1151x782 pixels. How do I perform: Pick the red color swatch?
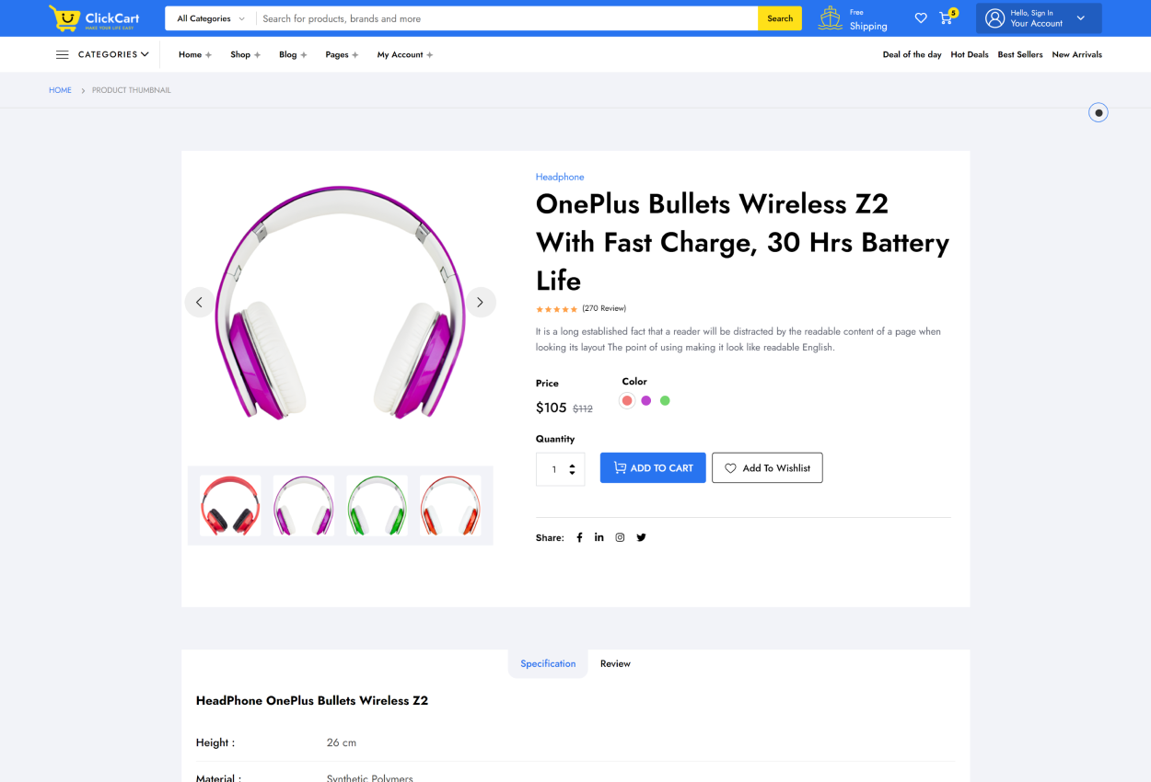click(x=627, y=400)
